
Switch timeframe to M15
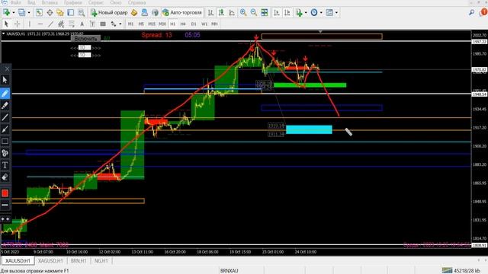tap(152, 24)
